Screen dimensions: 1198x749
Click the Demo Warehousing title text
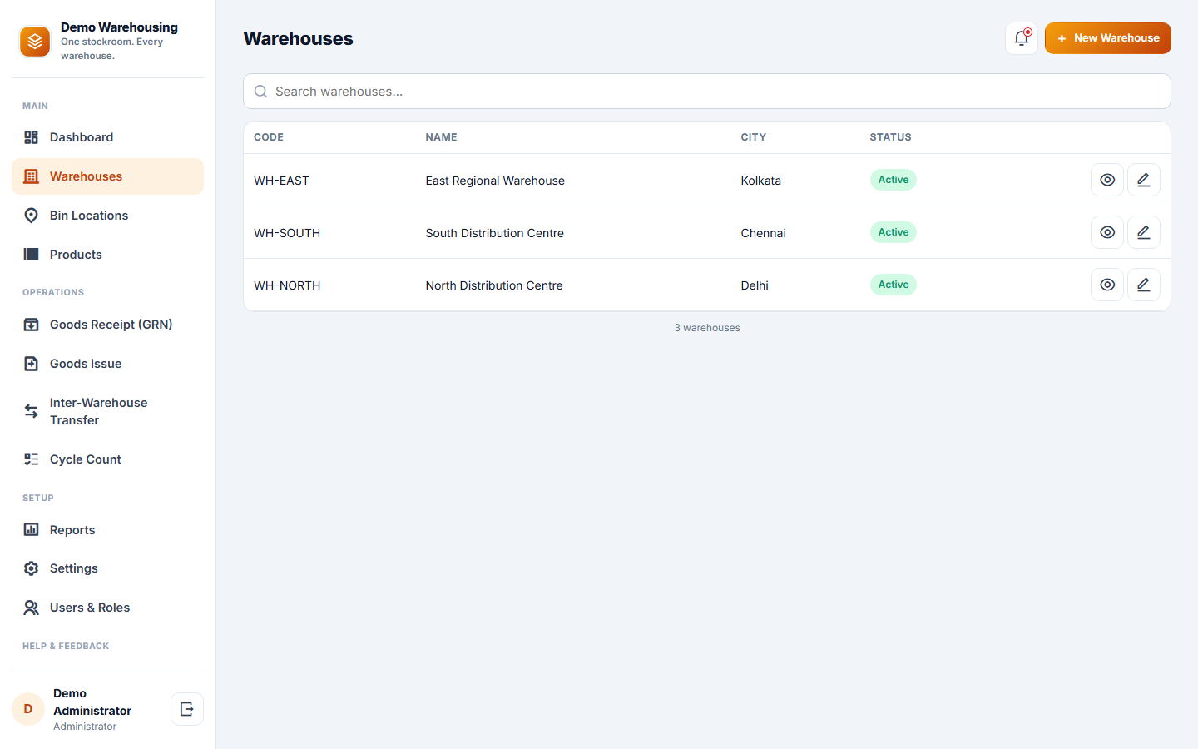[x=119, y=27]
